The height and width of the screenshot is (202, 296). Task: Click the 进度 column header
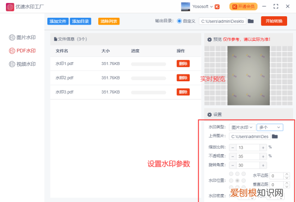coord(135,51)
